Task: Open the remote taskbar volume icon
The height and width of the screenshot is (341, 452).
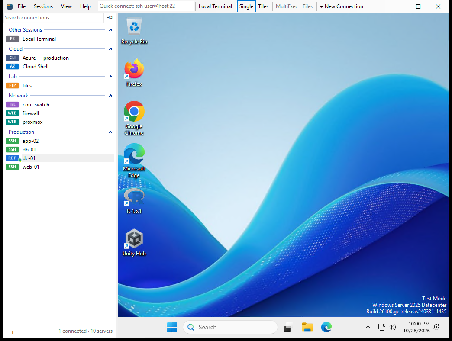Action: (x=392, y=327)
